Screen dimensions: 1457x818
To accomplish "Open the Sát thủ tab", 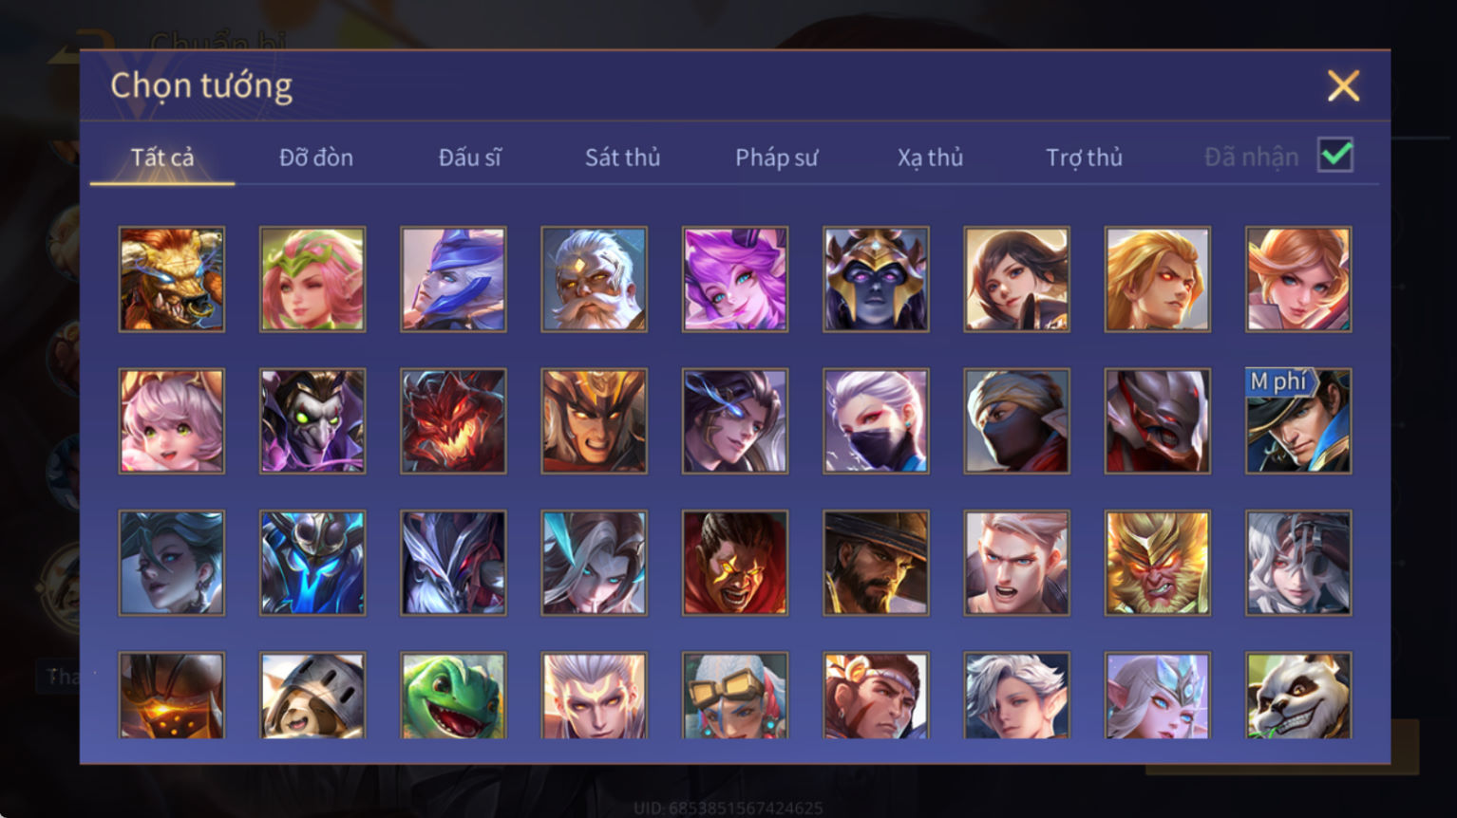I will coord(623,158).
